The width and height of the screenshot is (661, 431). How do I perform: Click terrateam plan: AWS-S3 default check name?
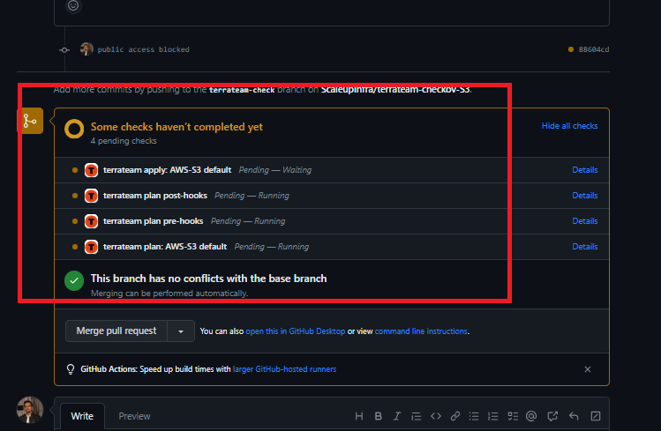(x=165, y=247)
